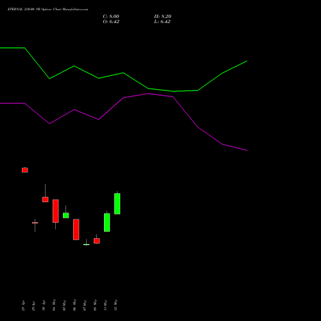Click the green indicator line on the chart
The image size is (321, 321).
(x=123, y=73)
